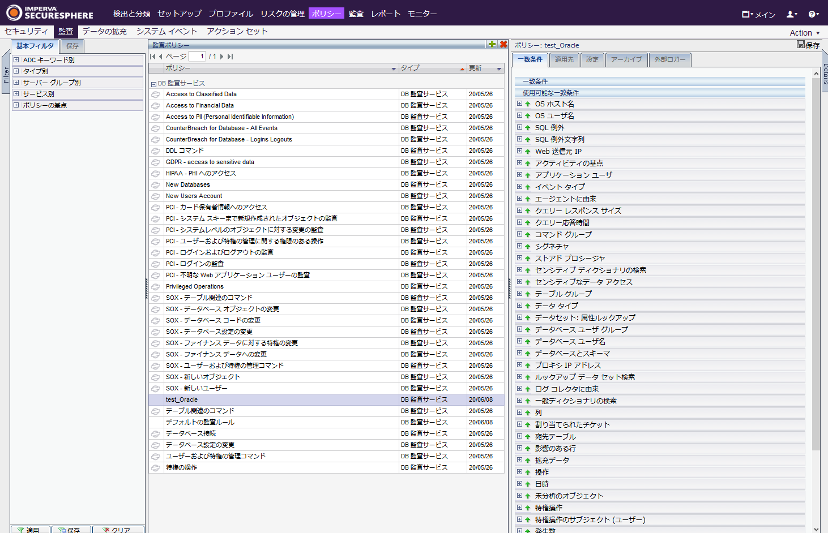Switch to the 外部ロガー tab
The image size is (828, 533).
670,59
